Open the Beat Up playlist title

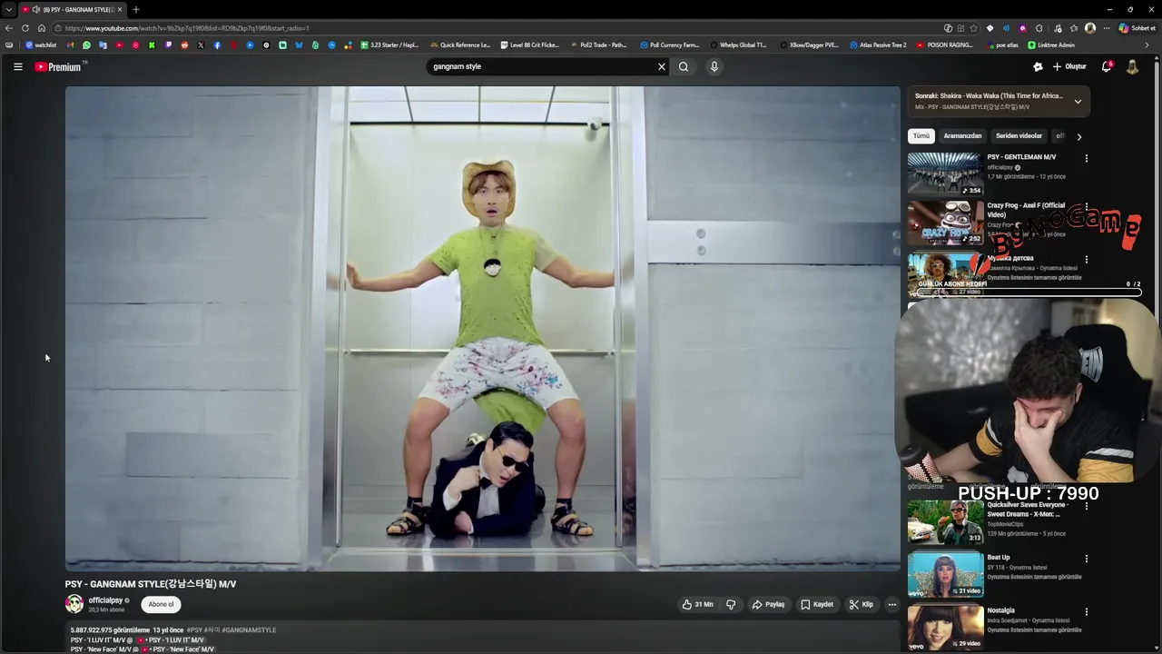point(999,558)
